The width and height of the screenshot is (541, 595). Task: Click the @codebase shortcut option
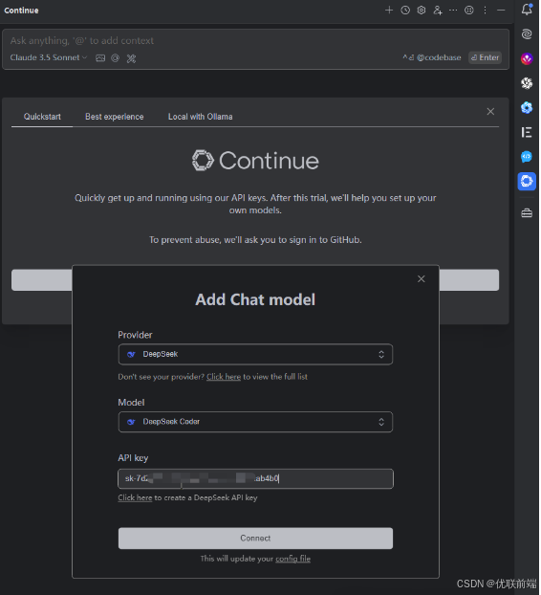432,57
